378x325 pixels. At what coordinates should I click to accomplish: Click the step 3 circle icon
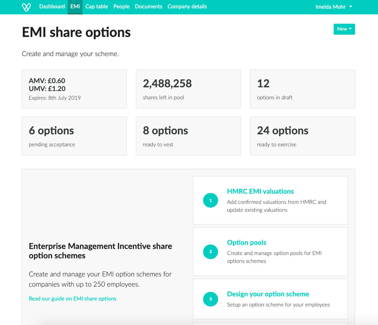click(211, 299)
